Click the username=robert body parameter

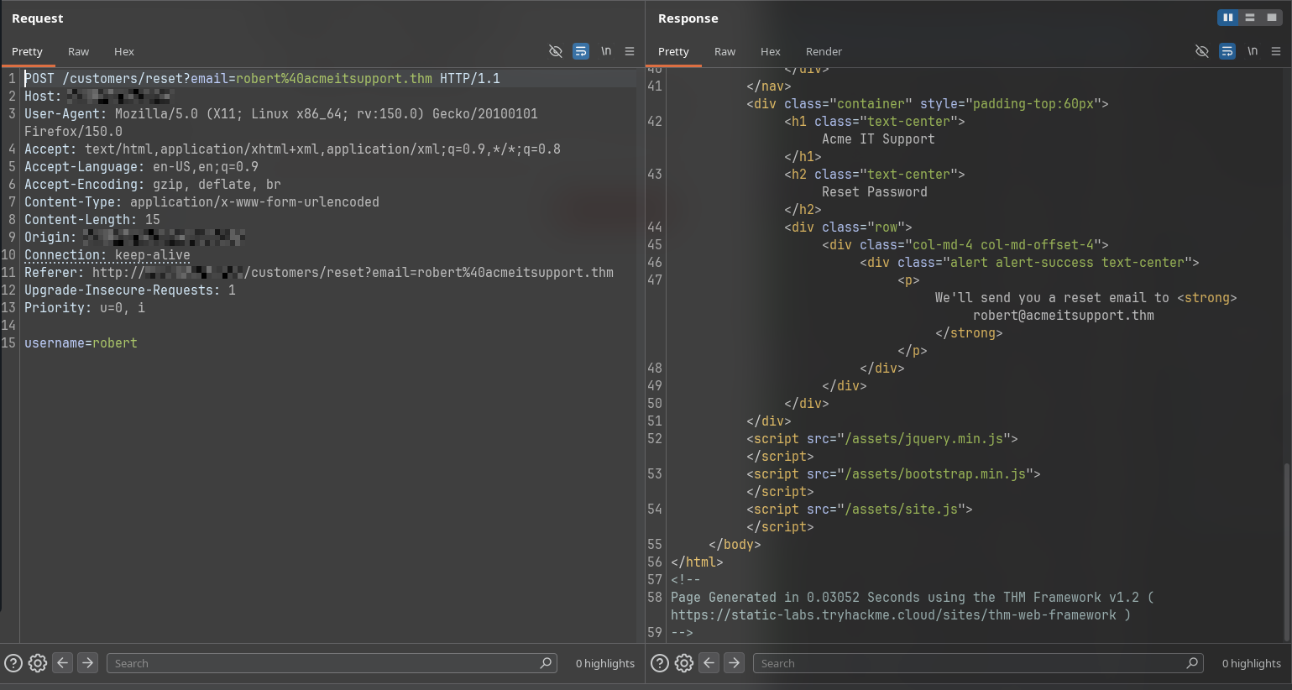[81, 342]
